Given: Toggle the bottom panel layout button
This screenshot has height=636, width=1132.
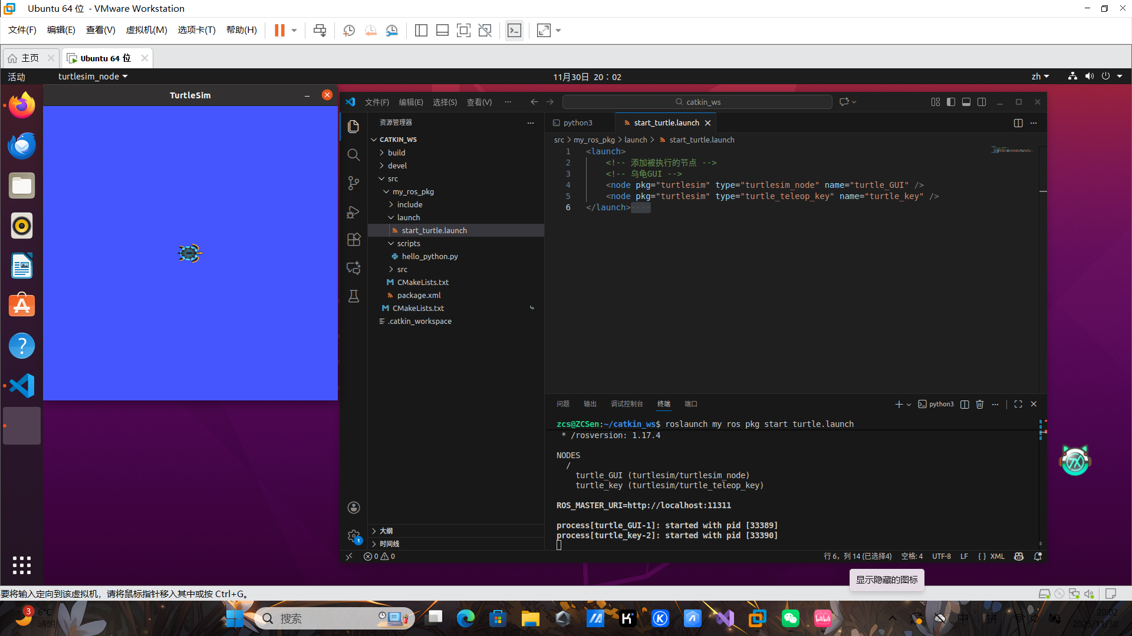Looking at the screenshot, I should 966,102.
